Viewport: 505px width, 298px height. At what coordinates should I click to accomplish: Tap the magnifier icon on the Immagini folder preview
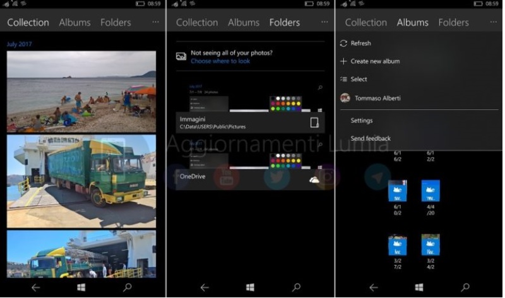(320, 88)
